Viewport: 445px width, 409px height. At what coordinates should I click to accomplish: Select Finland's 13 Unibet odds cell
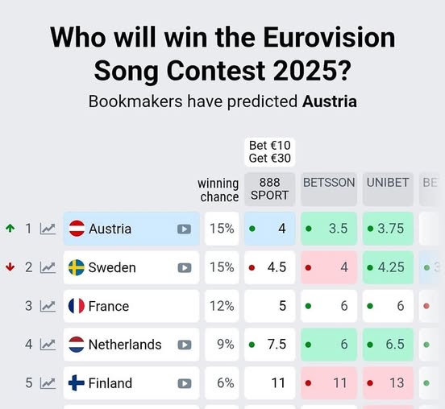(x=388, y=383)
